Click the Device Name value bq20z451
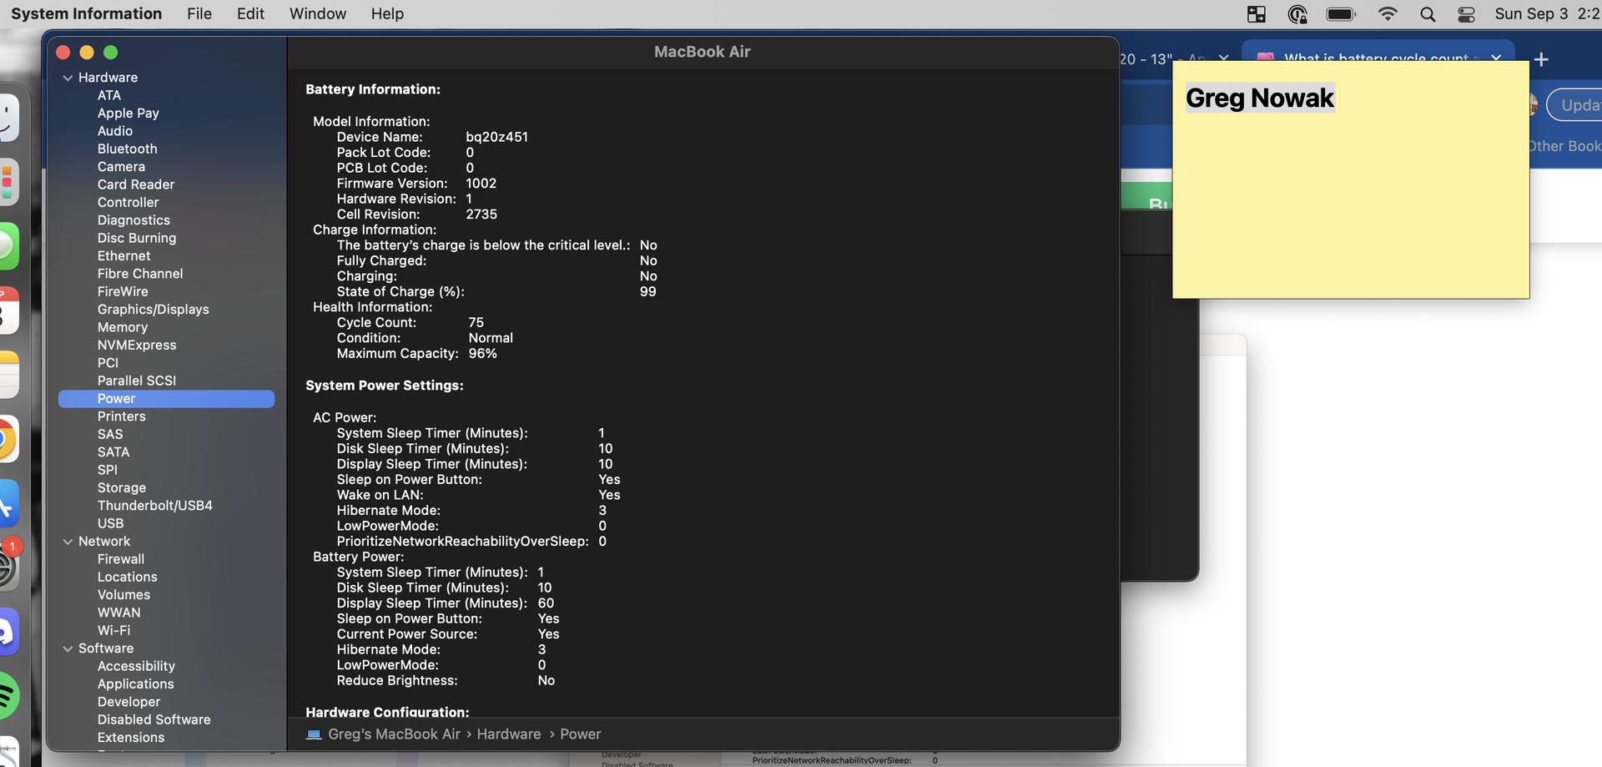 coord(496,137)
